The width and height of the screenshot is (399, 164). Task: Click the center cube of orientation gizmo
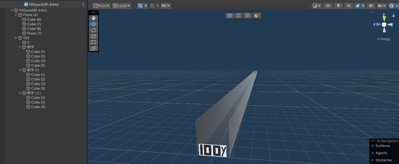coord(384,24)
